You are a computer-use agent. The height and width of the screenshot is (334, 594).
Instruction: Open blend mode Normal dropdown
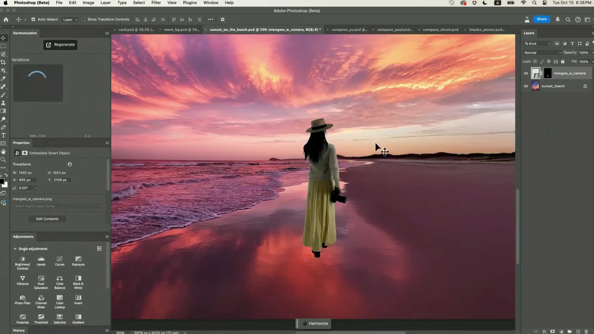point(542,52)
